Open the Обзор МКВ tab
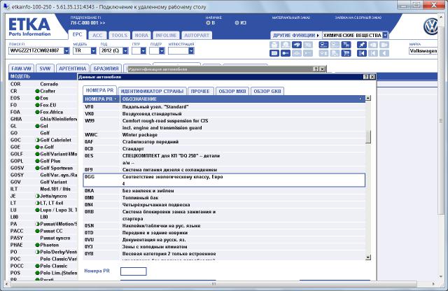 point(232,92)
